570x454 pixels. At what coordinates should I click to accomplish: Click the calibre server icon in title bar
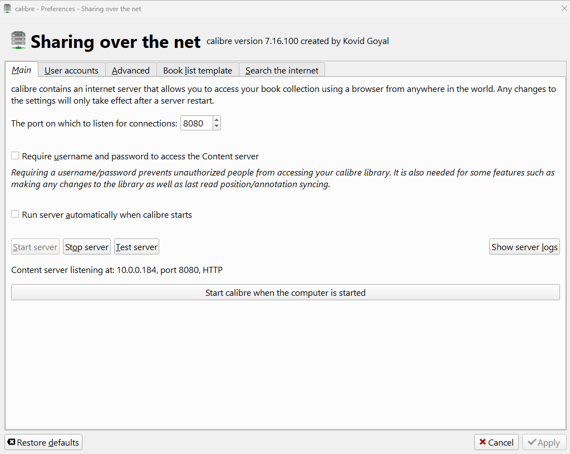coord(7,8)
